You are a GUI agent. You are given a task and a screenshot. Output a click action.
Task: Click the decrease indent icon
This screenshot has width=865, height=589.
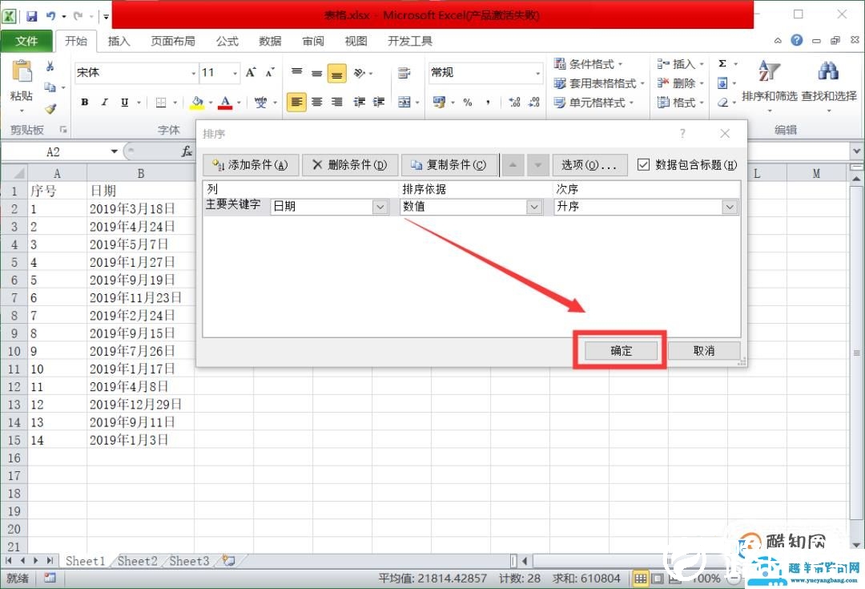coord(359,102)
